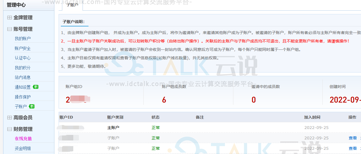Click 子账户说明 heading
The image size is (361, 154).
coord(74,22)
